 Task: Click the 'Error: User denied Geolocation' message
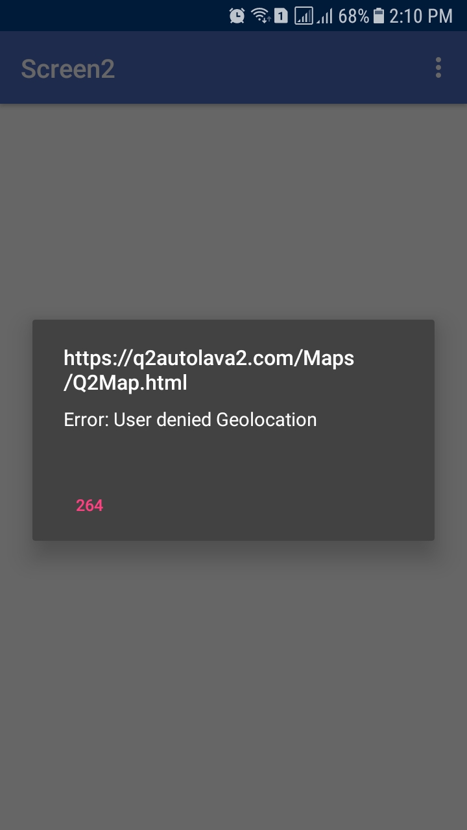pos(190,420)
